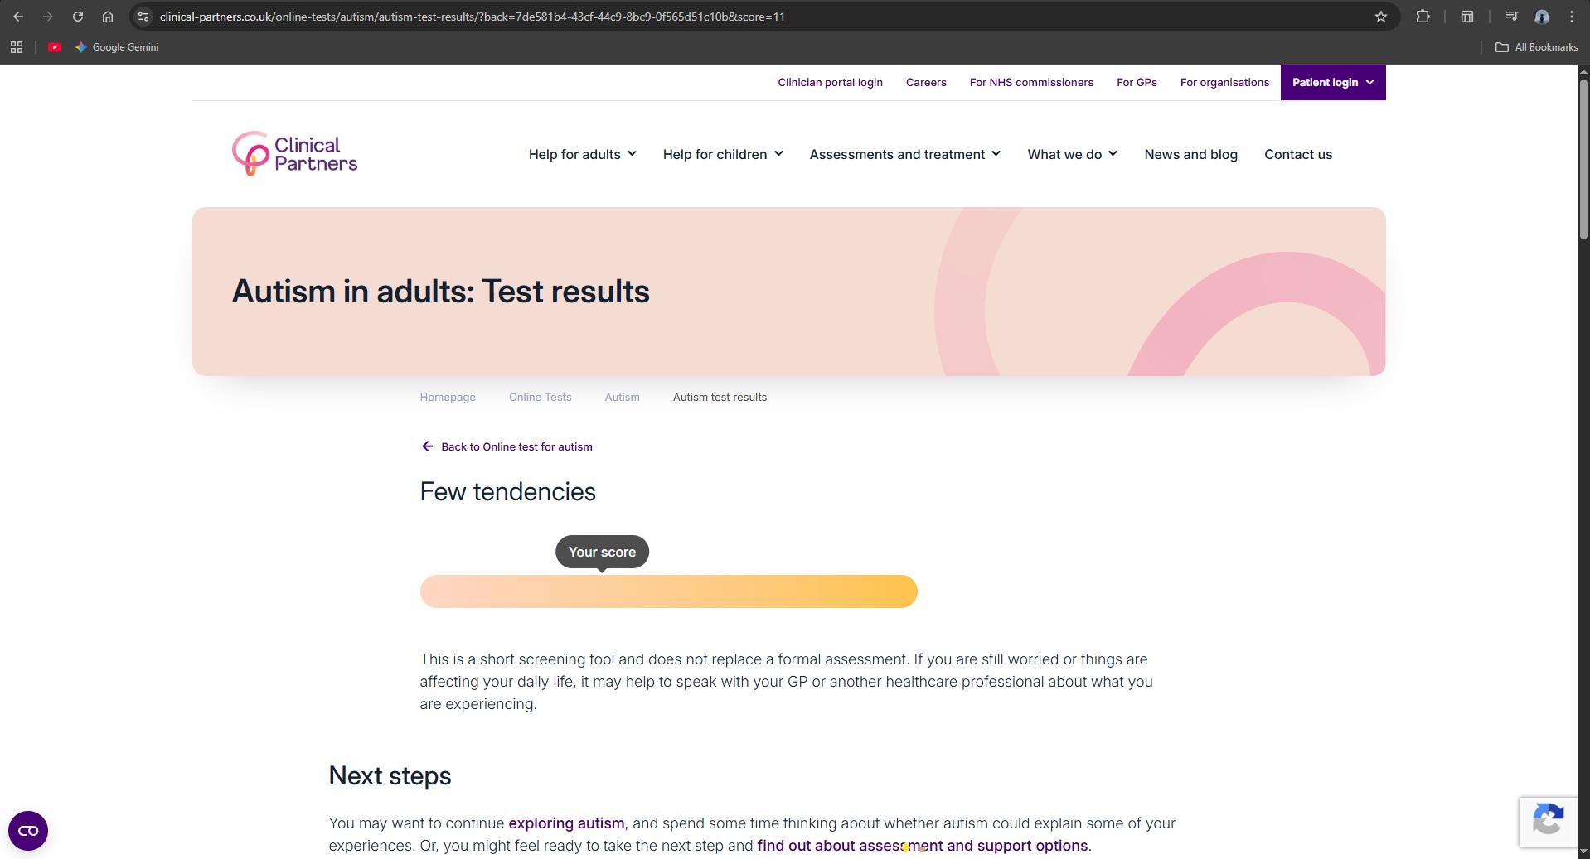Click the browser reload icon
Image resolution: width=1590 pixels, height=859 pixels.
78,17
